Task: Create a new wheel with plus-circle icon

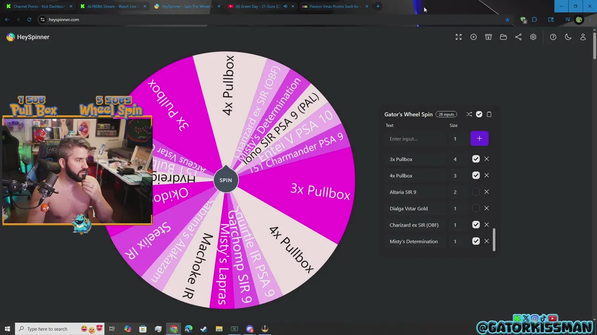Action: [x=473, y=37]
